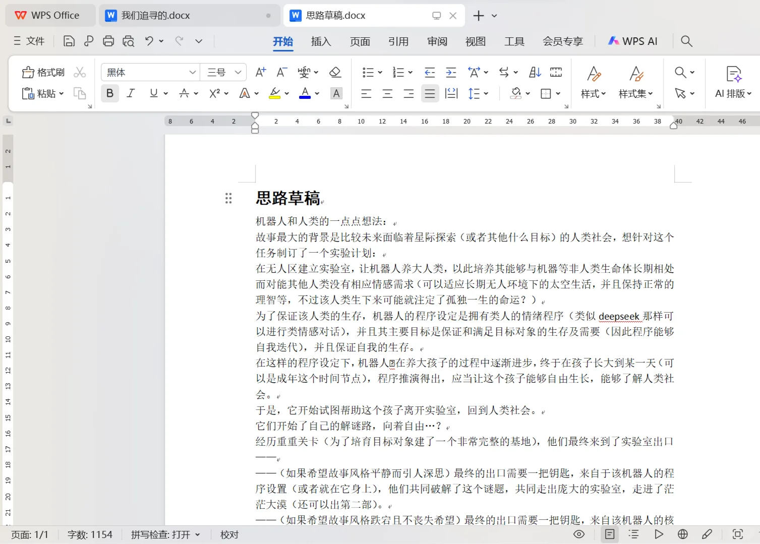Enable eye protection mode in the status bar
Screen dimensions: 760x544
tap(578, 534)
